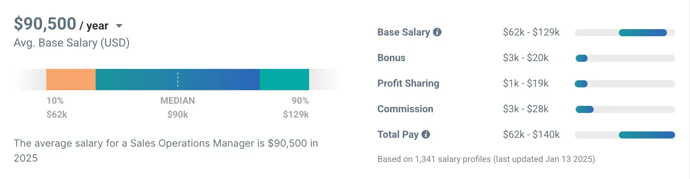Click the Base Salary info icon

[437, 32]
